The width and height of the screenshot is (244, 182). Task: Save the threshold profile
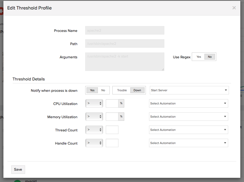click(x=18, y=169)
